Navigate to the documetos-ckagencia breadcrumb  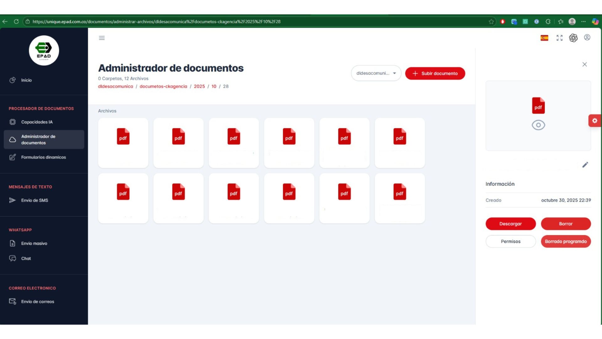click(x=163, y=86)
